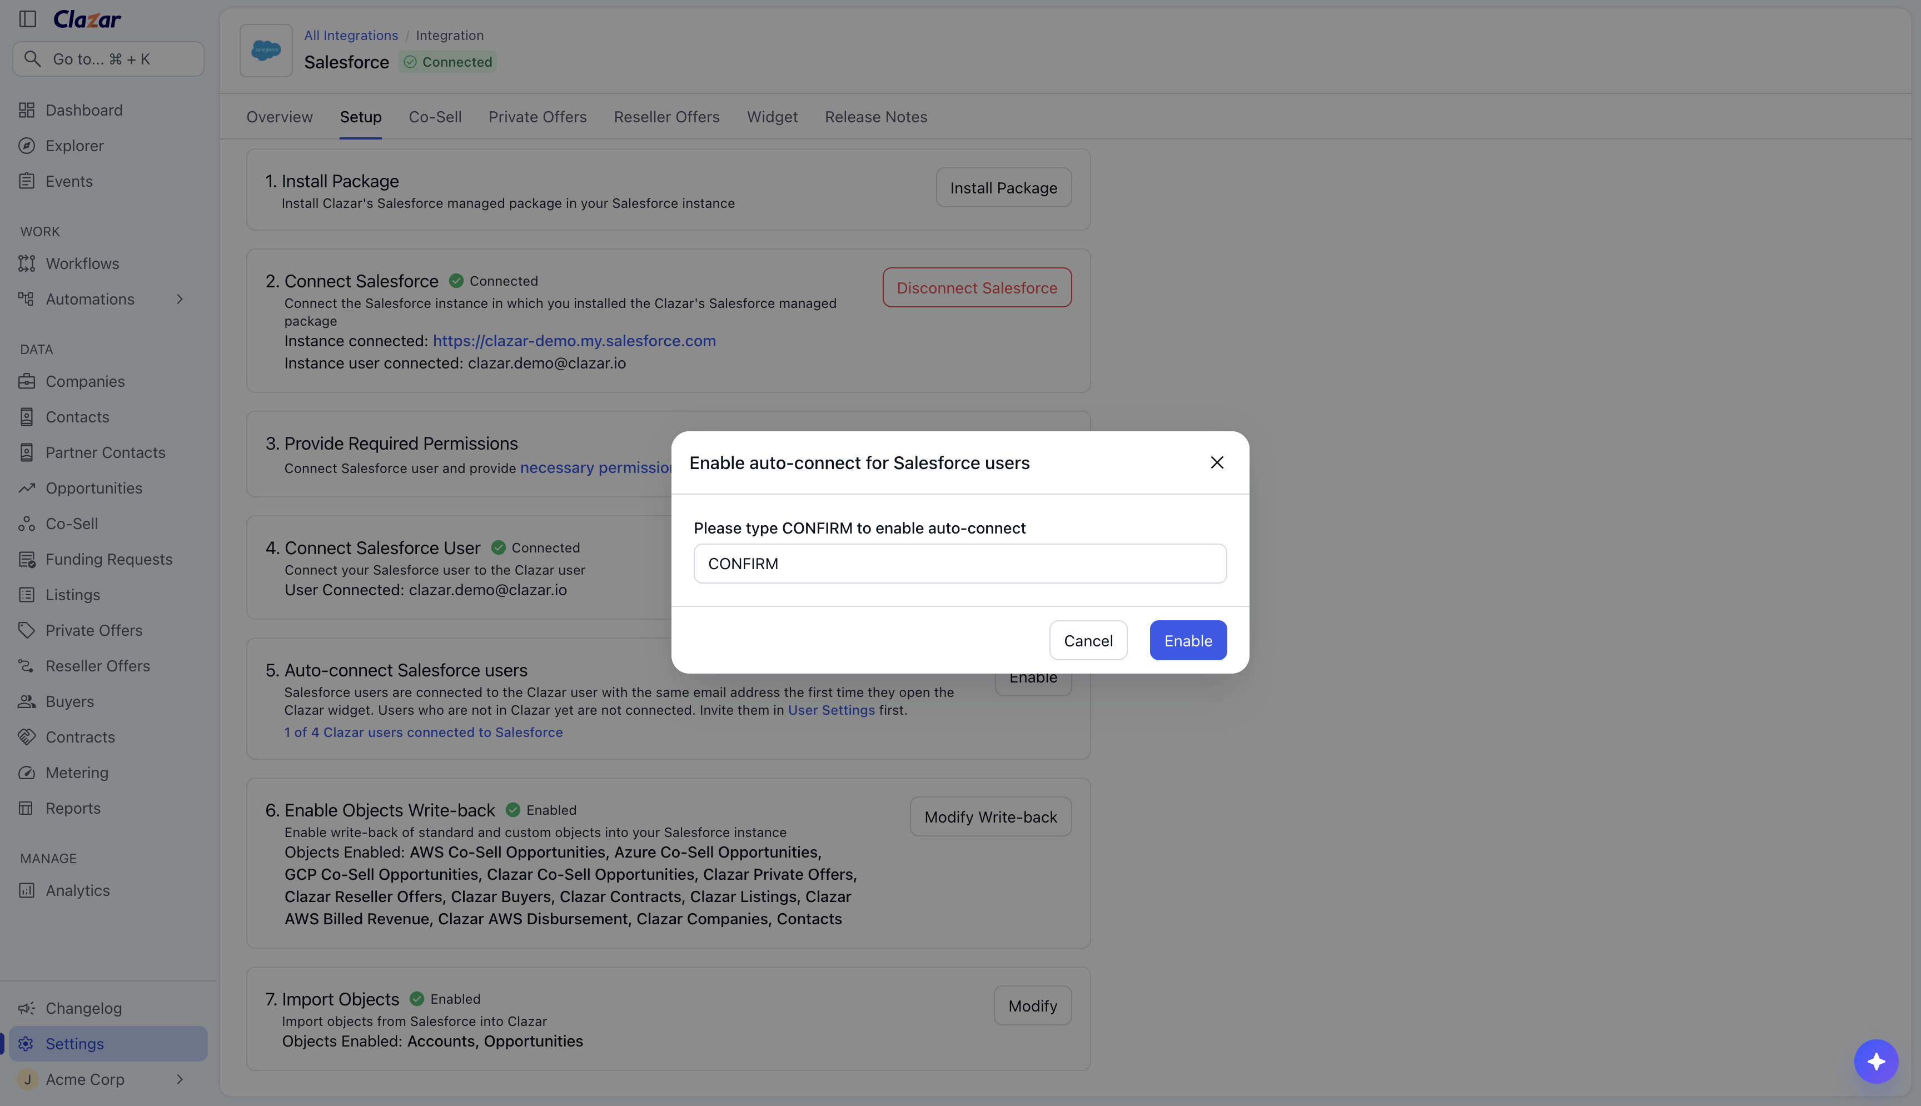The image size is (1921, 1106).
Task: Open the Clazar users connected link
Action: [423, 733]
